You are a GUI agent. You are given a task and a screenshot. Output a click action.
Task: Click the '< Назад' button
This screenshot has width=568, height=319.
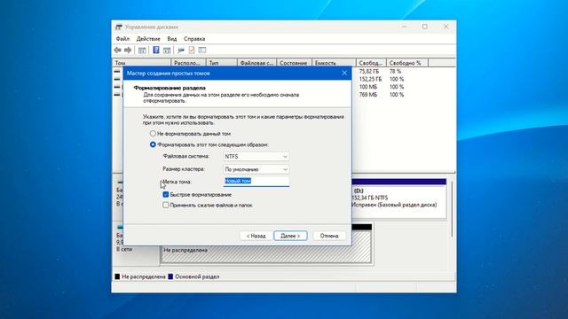tap(256, 236)
